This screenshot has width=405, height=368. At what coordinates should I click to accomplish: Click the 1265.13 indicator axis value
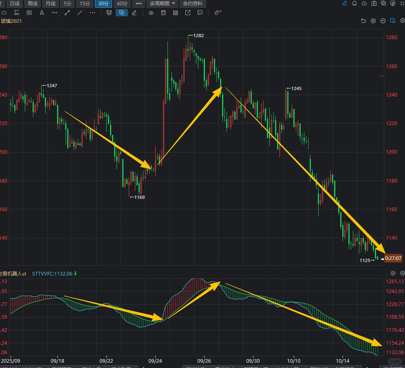395,282
